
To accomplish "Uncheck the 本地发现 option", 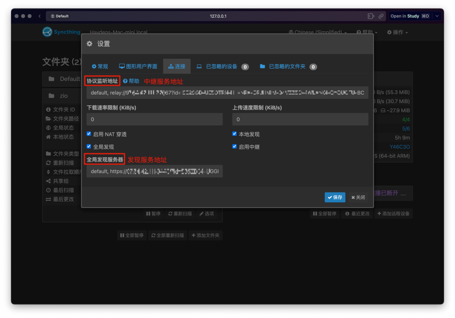I will [x=235, y=134].
